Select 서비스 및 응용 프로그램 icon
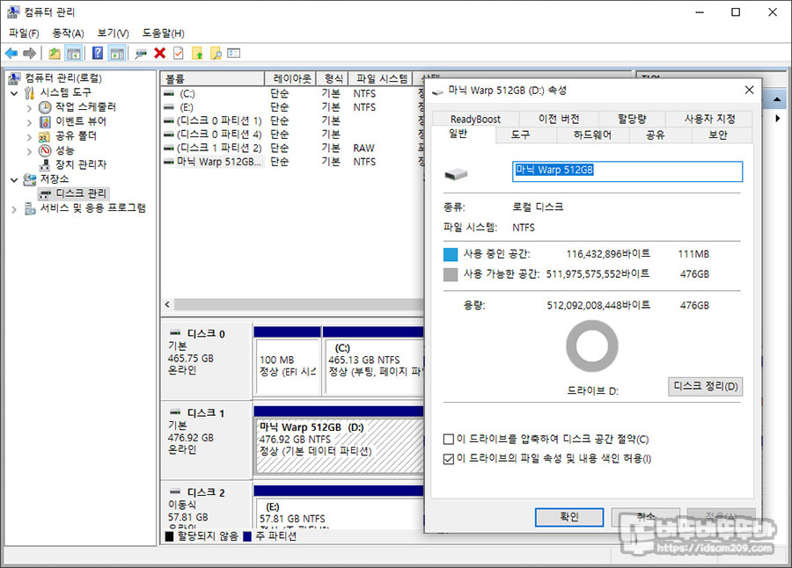Screen dimensions: 792x568 30,208
